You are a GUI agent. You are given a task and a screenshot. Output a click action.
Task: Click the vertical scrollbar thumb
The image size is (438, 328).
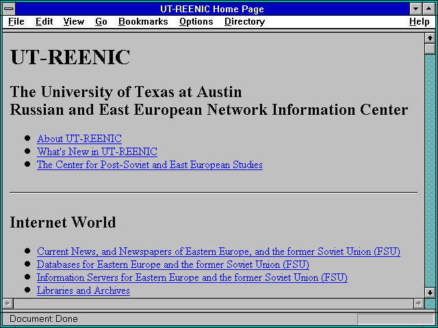tap(430, 49)
